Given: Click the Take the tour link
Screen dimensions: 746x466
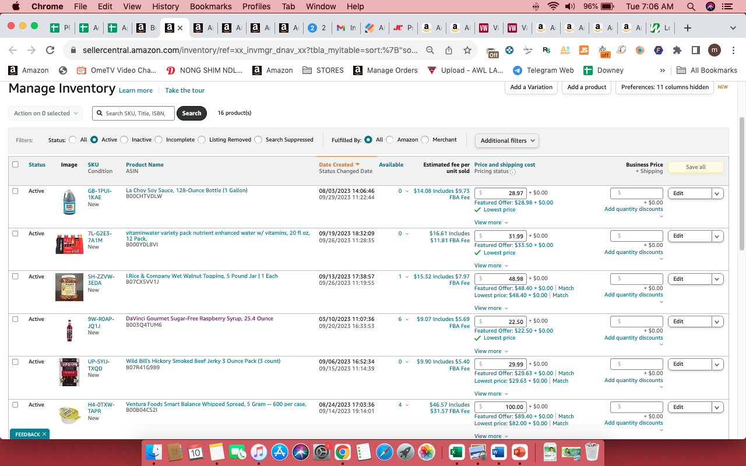Looking at the screenshot, I should coord(185,90).
